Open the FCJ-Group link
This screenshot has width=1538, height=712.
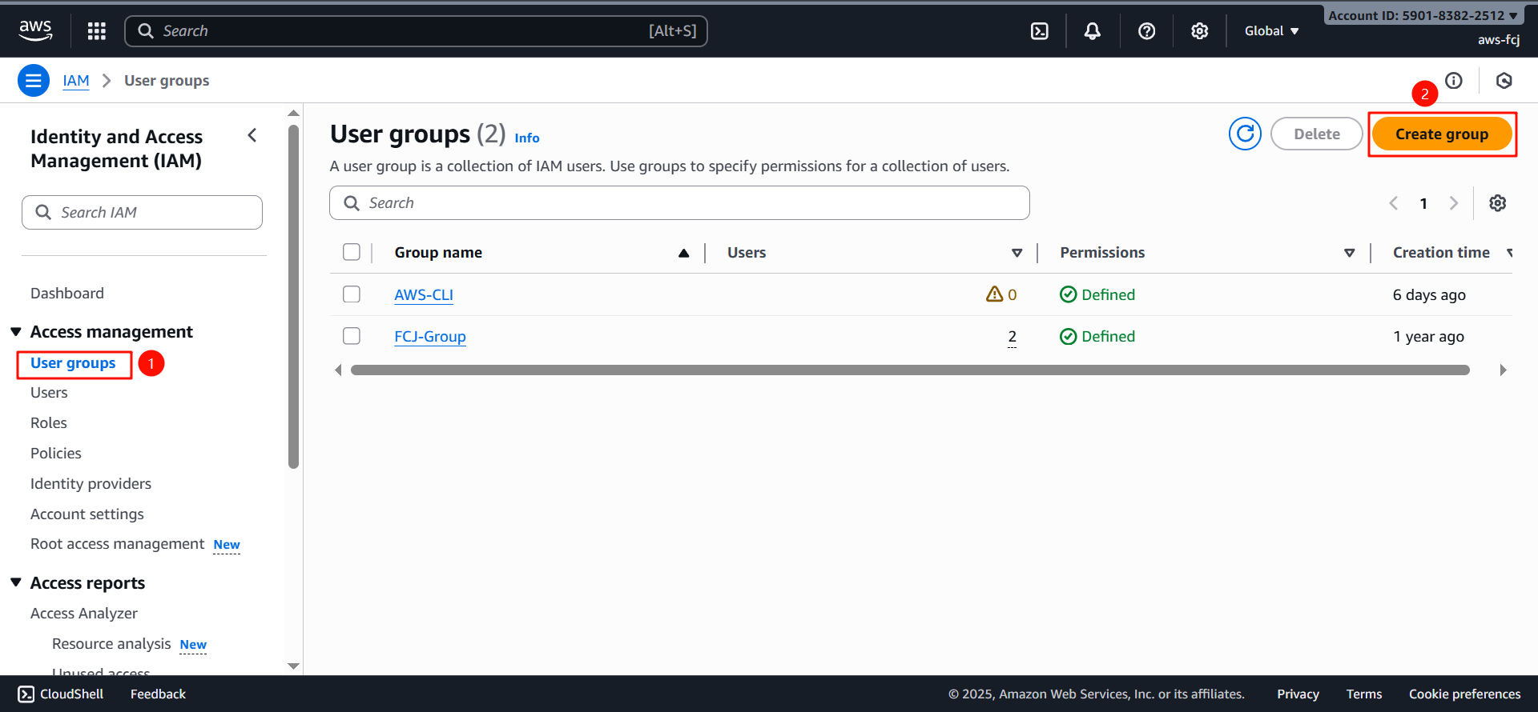tap(430, 336)
